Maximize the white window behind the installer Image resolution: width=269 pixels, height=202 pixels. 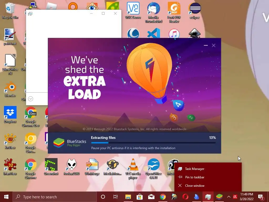(103, 13)
